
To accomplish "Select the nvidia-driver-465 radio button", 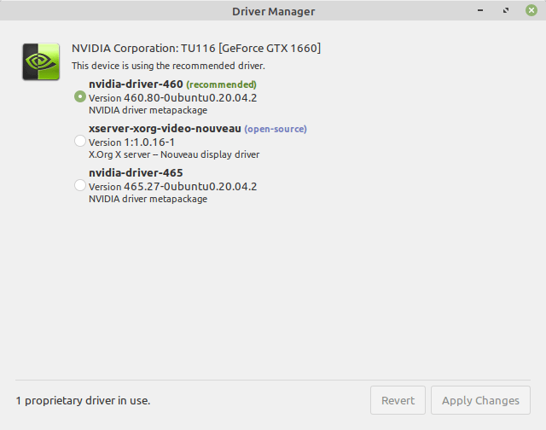I will (x=80, y=185).
